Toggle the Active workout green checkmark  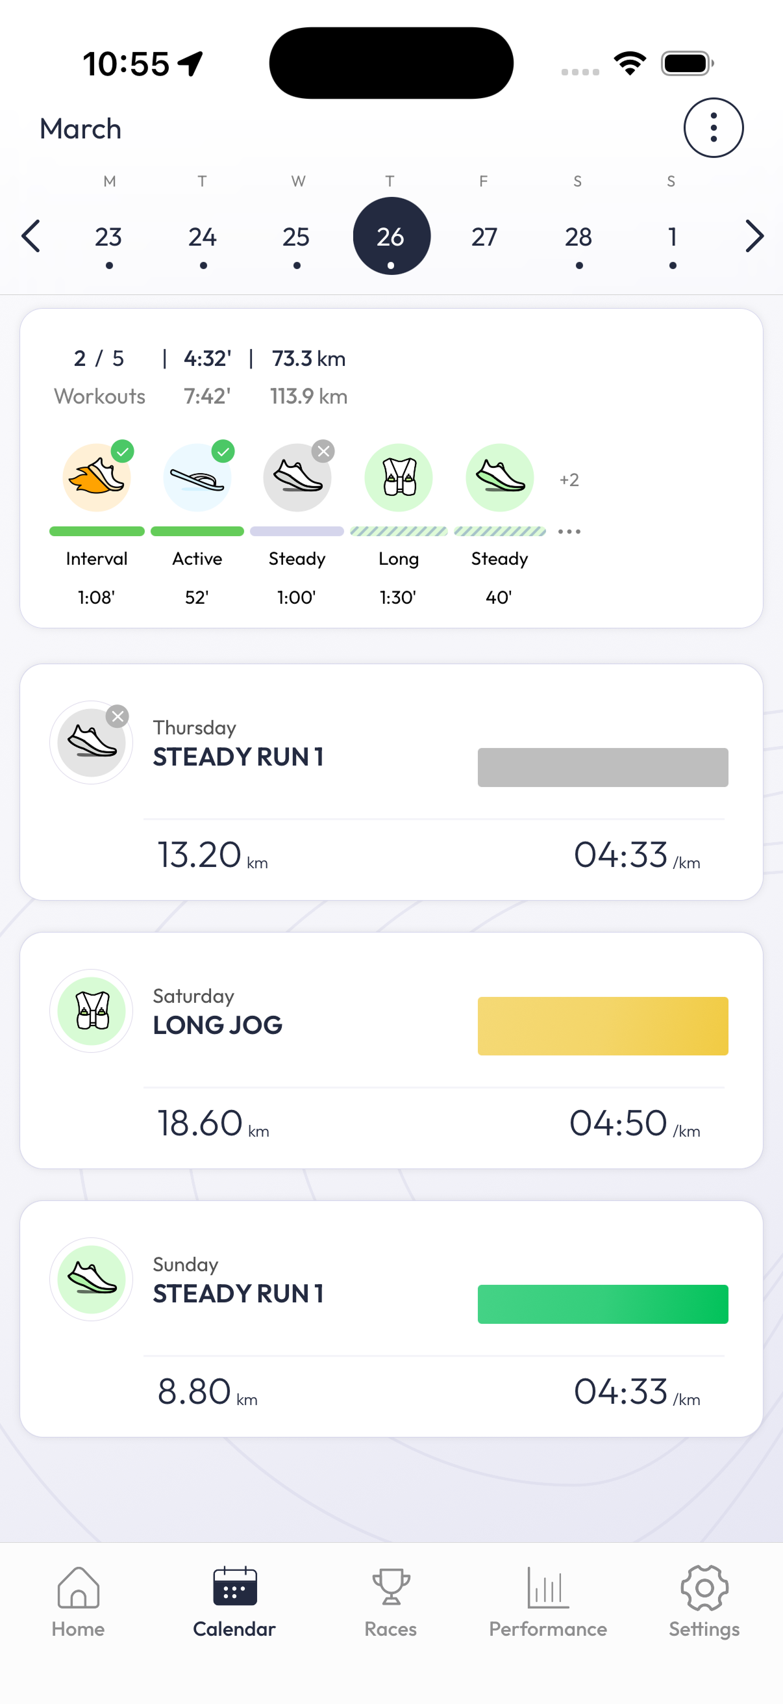(x=223, y=451)
